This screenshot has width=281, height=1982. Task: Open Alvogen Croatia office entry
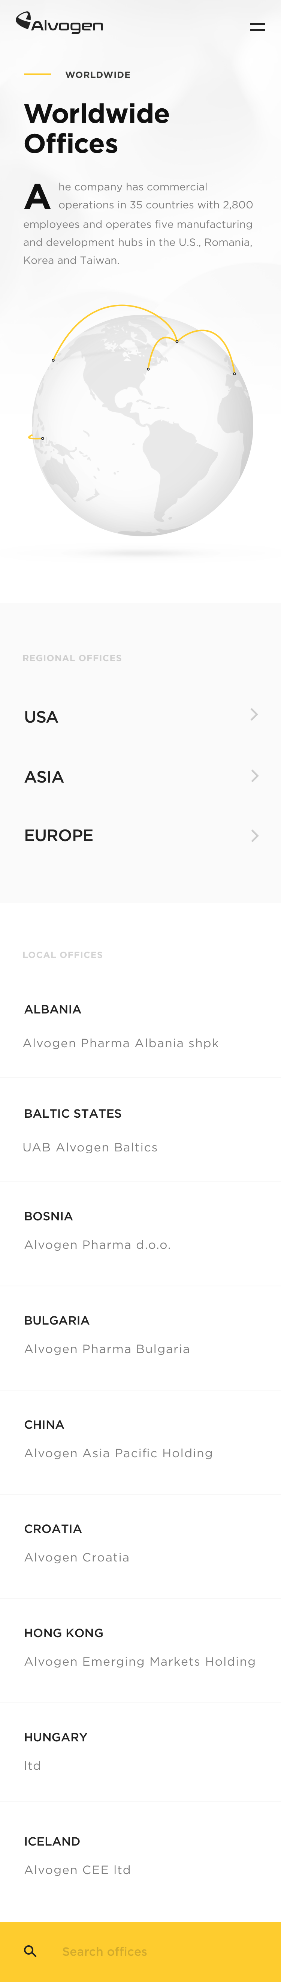pos(77,1557)
